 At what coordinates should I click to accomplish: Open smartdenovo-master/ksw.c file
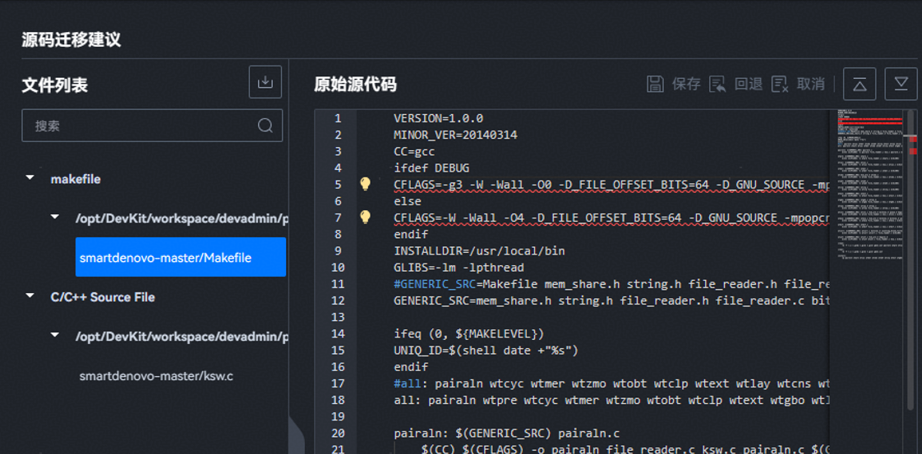(x=156, y=375)
